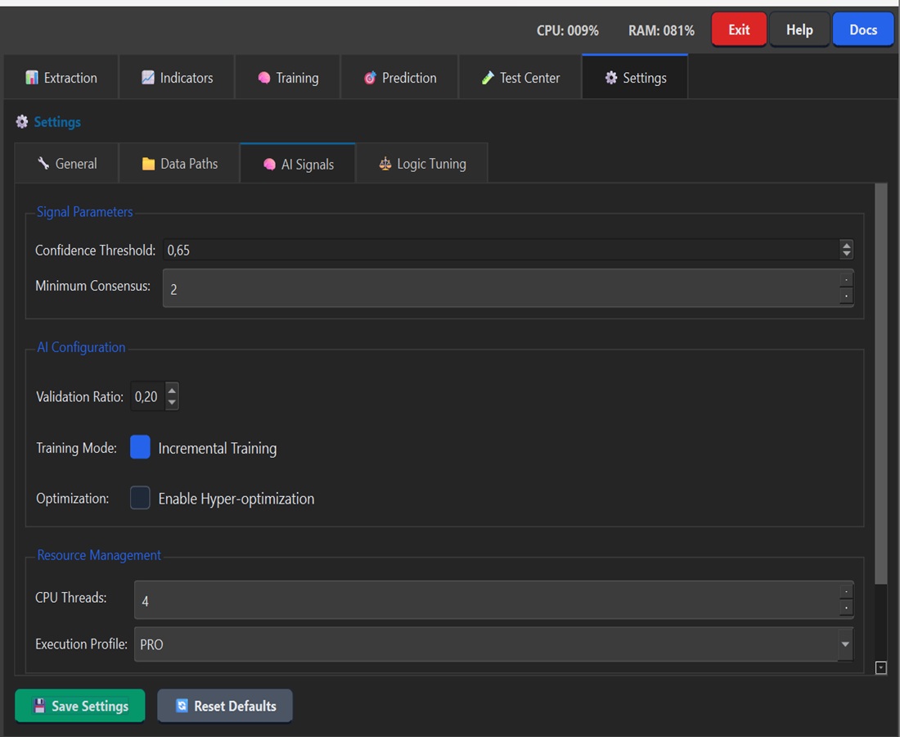Click the Data Paths folder icon
This screenshot has height=737, width=900.
pyautogui.click(x=151, y=163)
